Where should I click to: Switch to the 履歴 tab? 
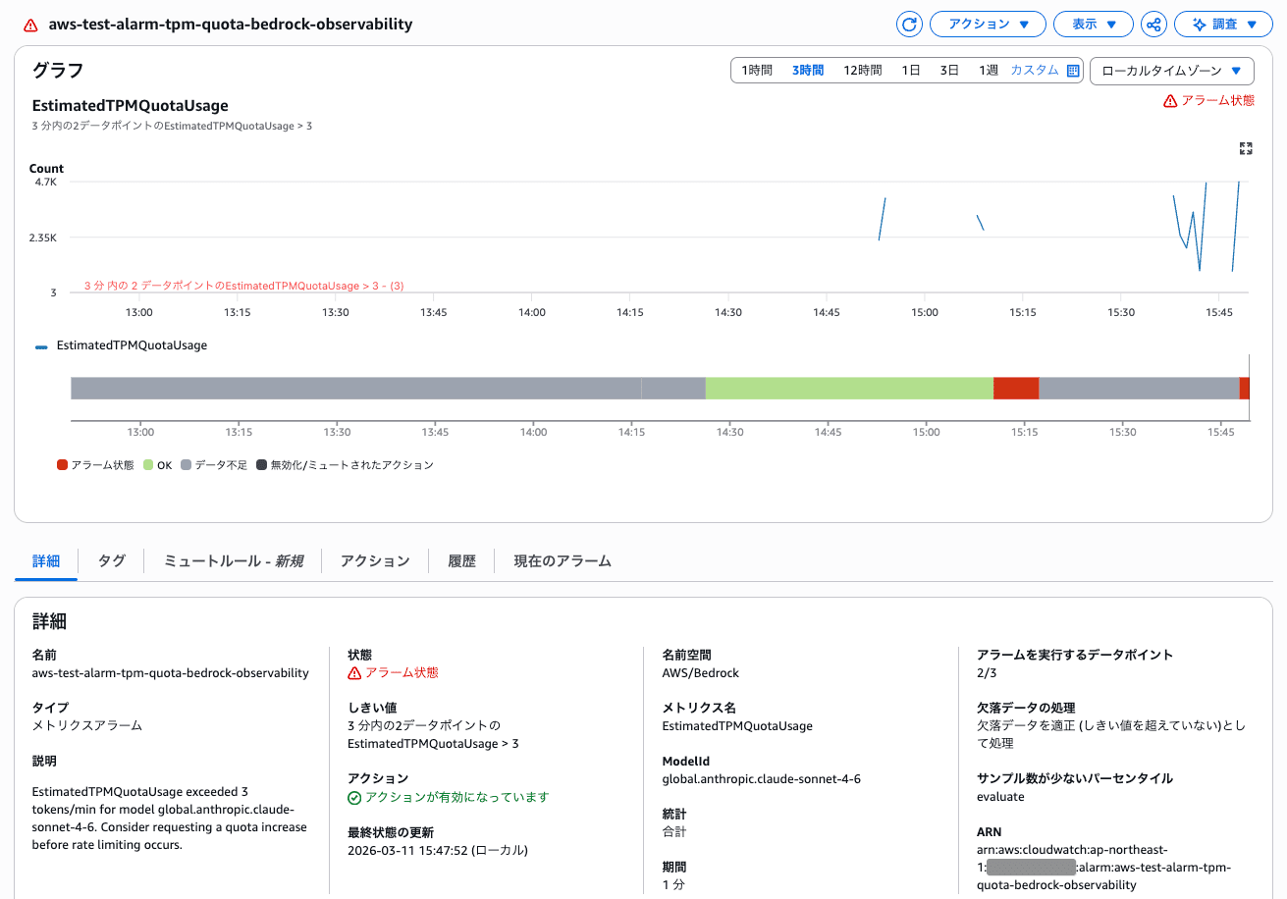tap(461, 560)
